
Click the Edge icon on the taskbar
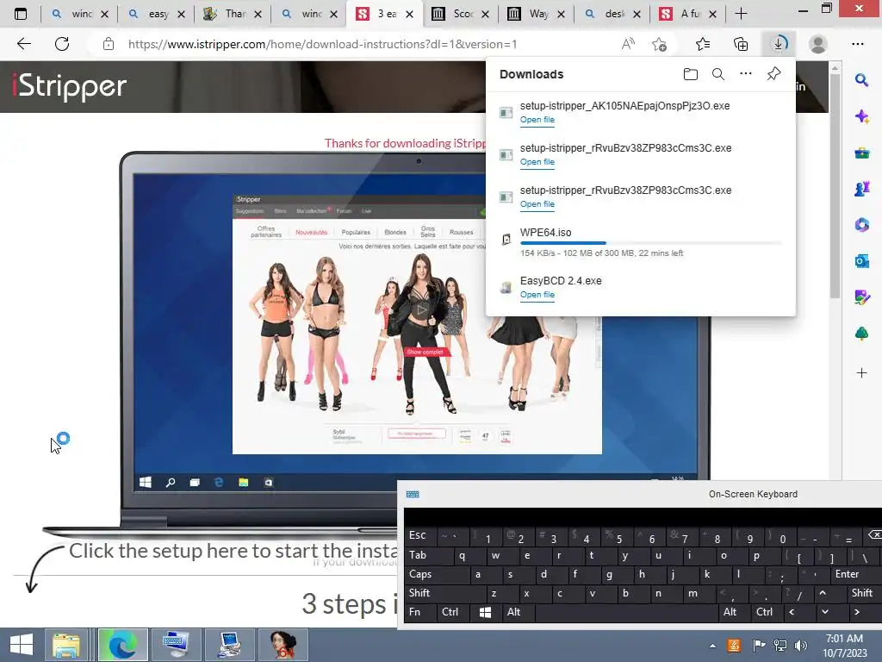(122, 645)
